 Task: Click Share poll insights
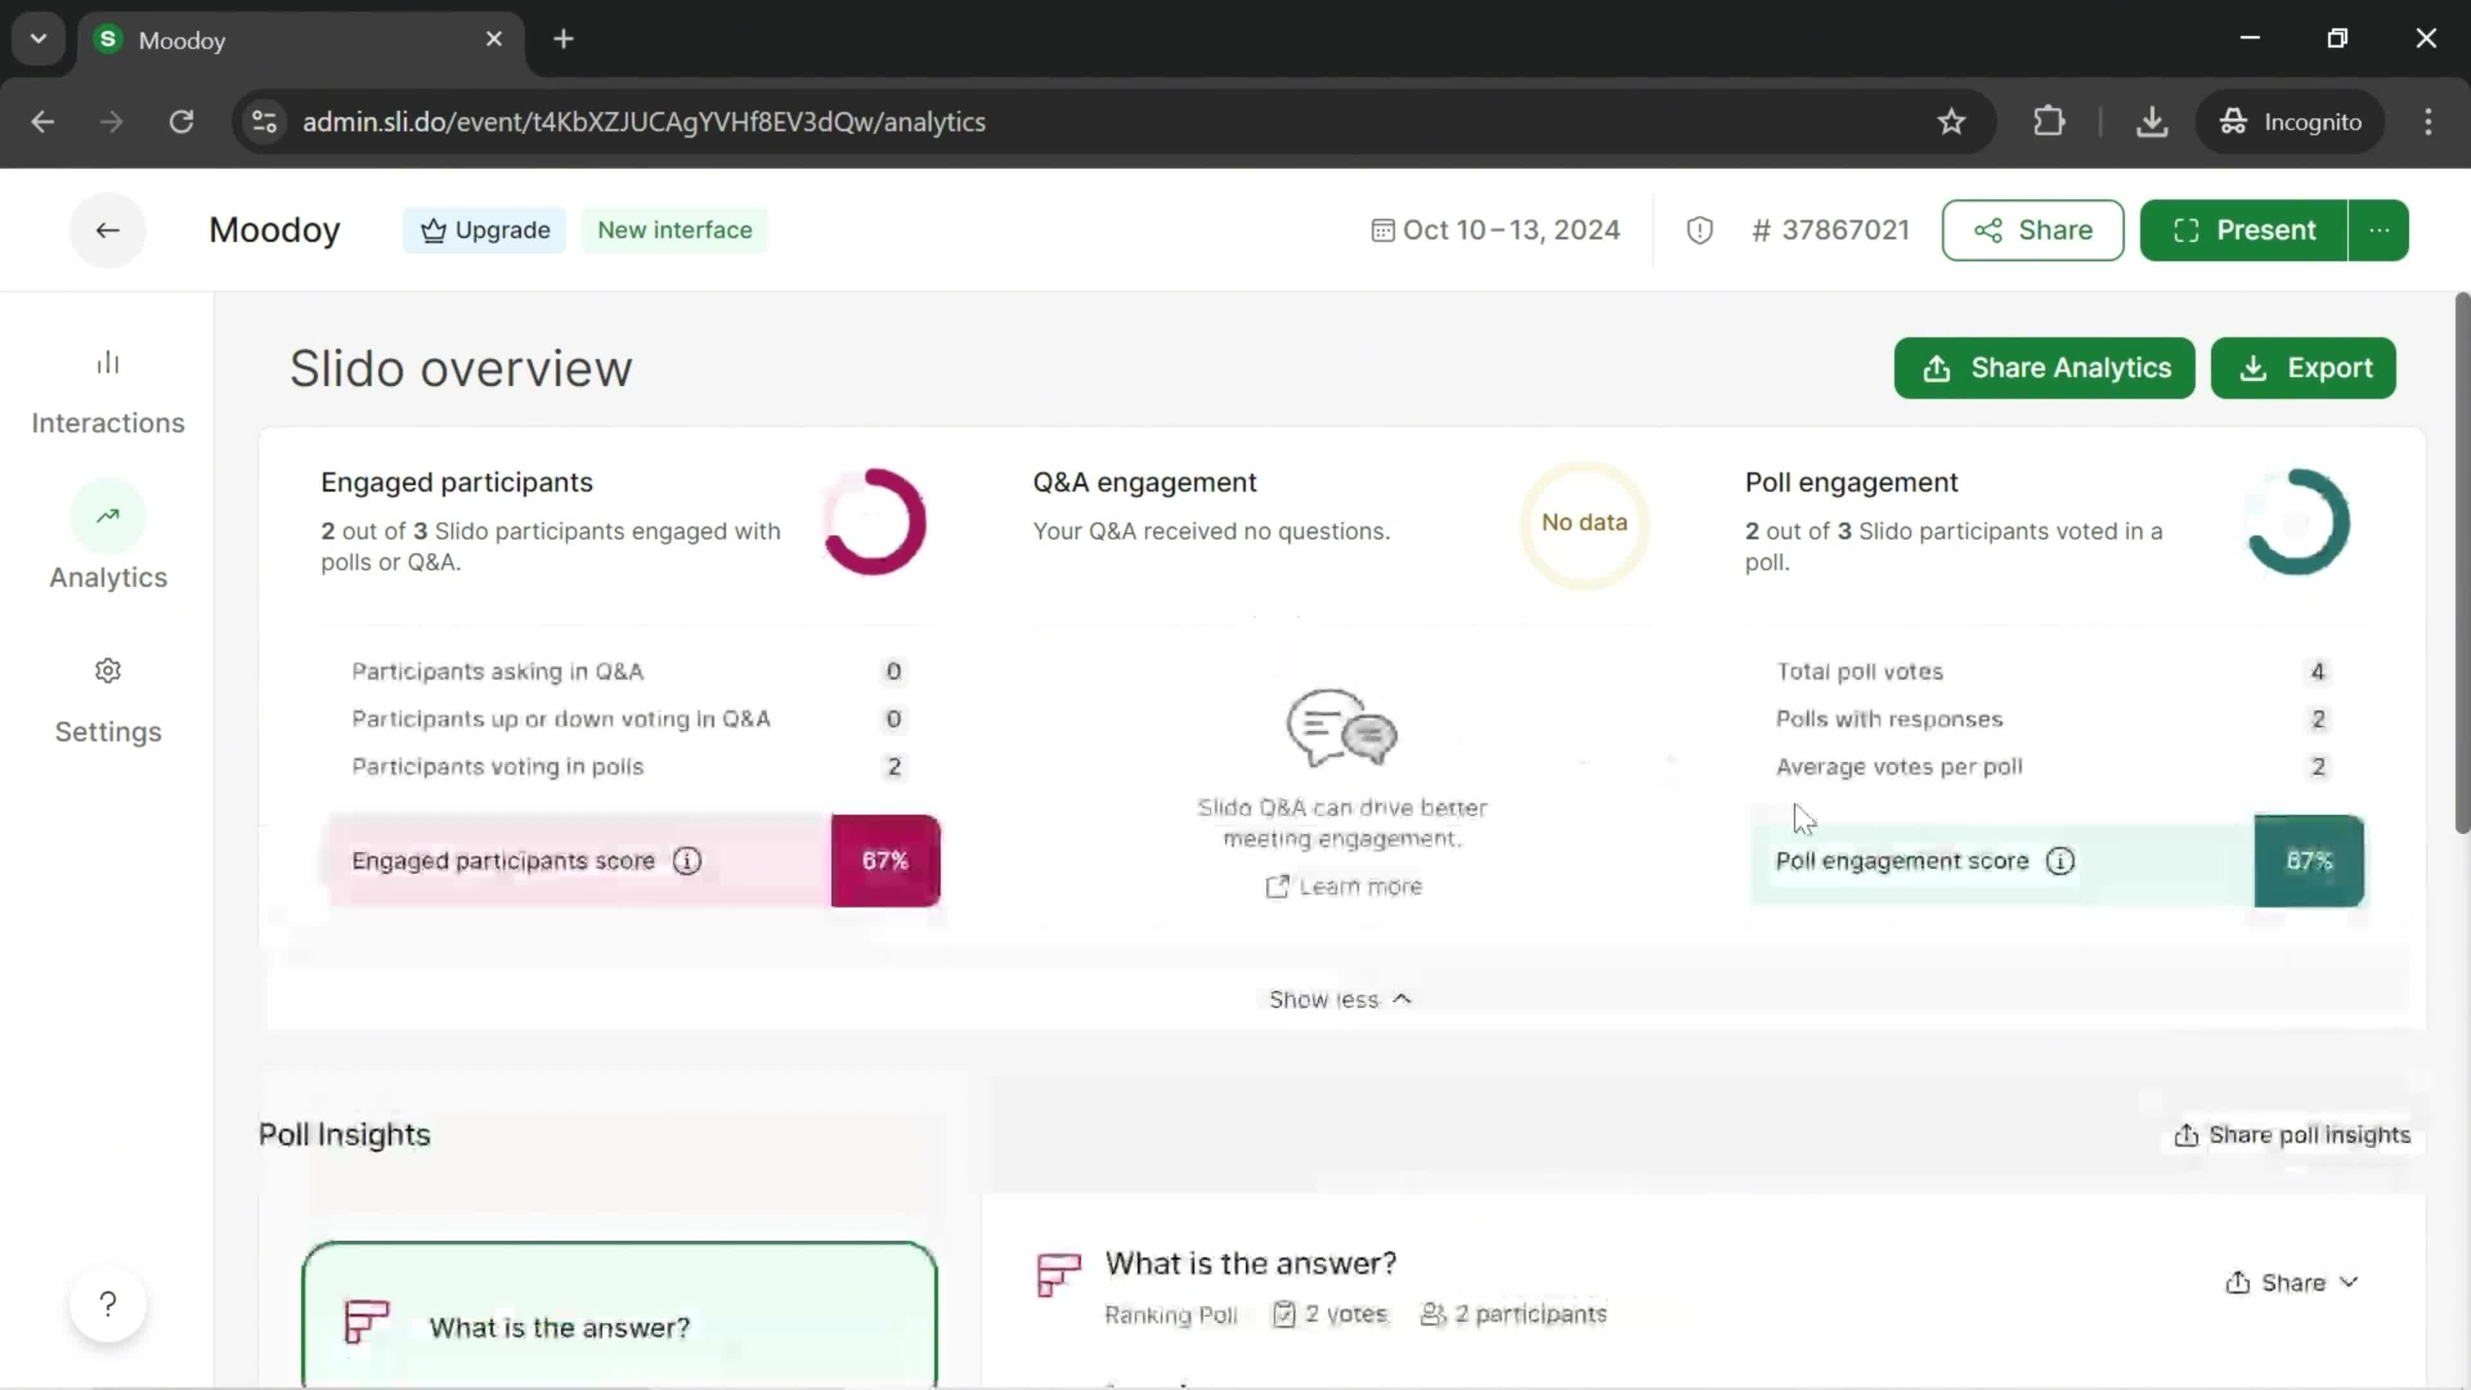coord(2291,1135)
